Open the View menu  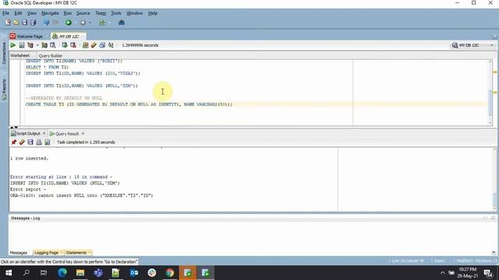click(31, 13)
